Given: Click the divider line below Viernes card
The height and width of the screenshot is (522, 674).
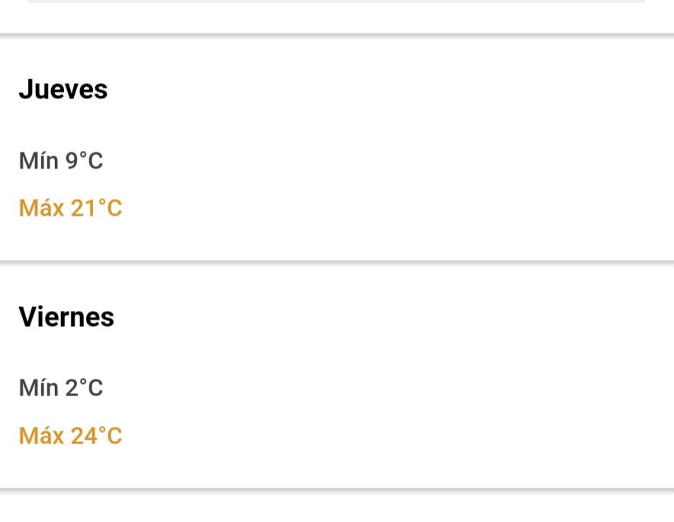Looking at the screenshot, I should (x=337, y=489).
